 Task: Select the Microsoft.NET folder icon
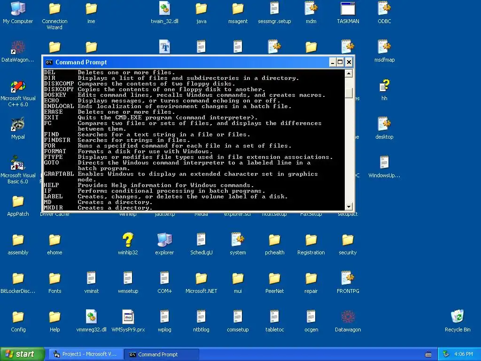pyautogui.click(x=201, y=278)
